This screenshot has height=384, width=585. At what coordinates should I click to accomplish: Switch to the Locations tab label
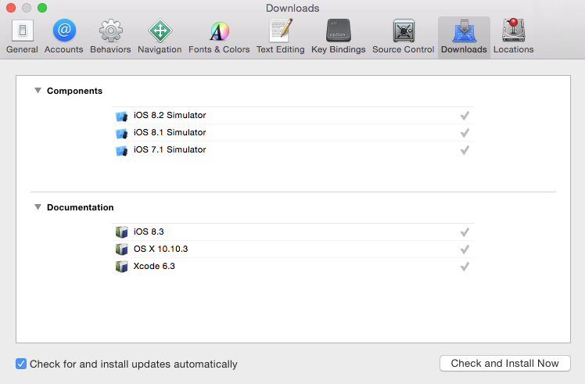click(x=513, y=49)
